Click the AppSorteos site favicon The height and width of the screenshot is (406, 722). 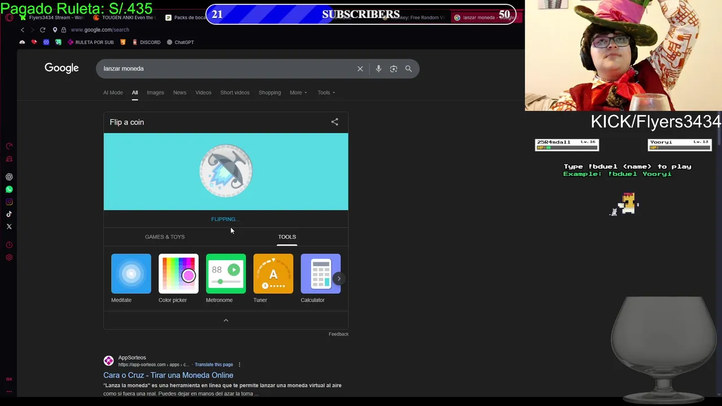click(x=108, y=361)
